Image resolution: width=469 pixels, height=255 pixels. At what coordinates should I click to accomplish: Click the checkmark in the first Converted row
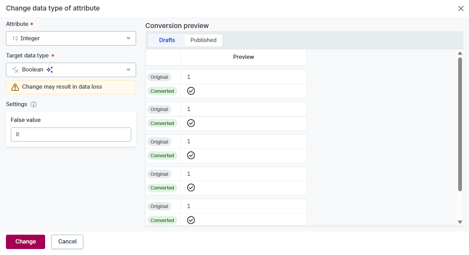[x=191, y=91]
